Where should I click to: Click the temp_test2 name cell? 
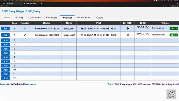[x=69, y=35]
